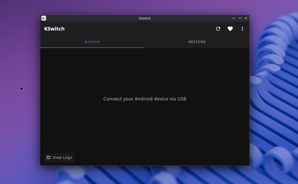The image size is (298, 184).
Task: Maximize the KSwitch window
Action: (x=240, y=18)
